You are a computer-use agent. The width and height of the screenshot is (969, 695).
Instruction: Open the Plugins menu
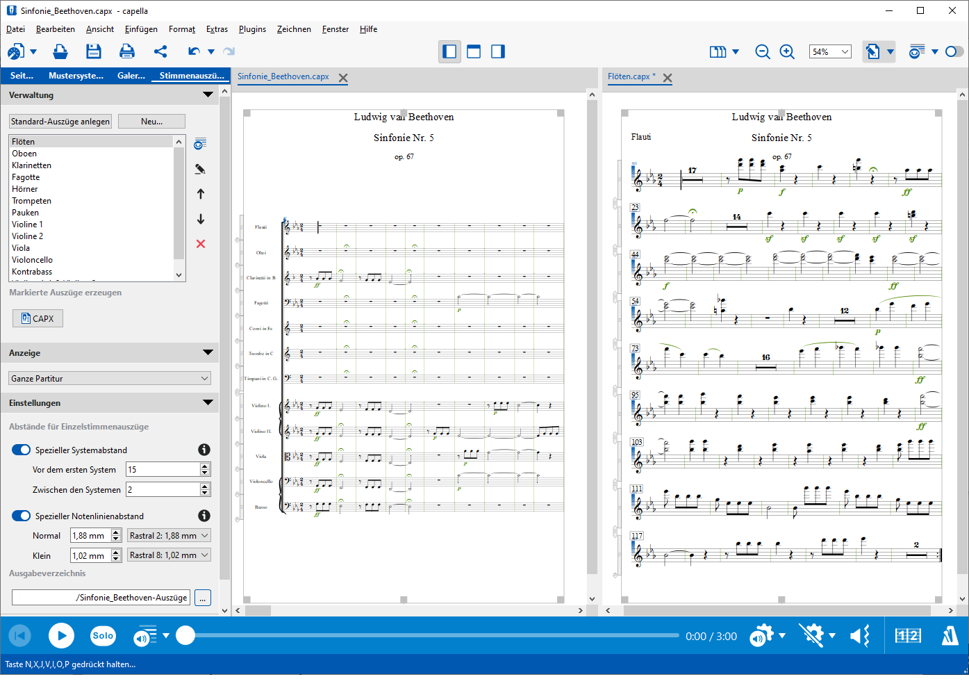tap(252, 29)
